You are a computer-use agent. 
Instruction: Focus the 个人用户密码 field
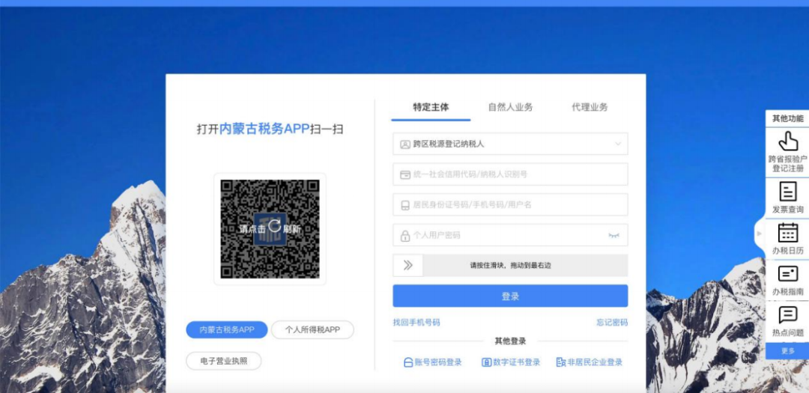(510, 235)
